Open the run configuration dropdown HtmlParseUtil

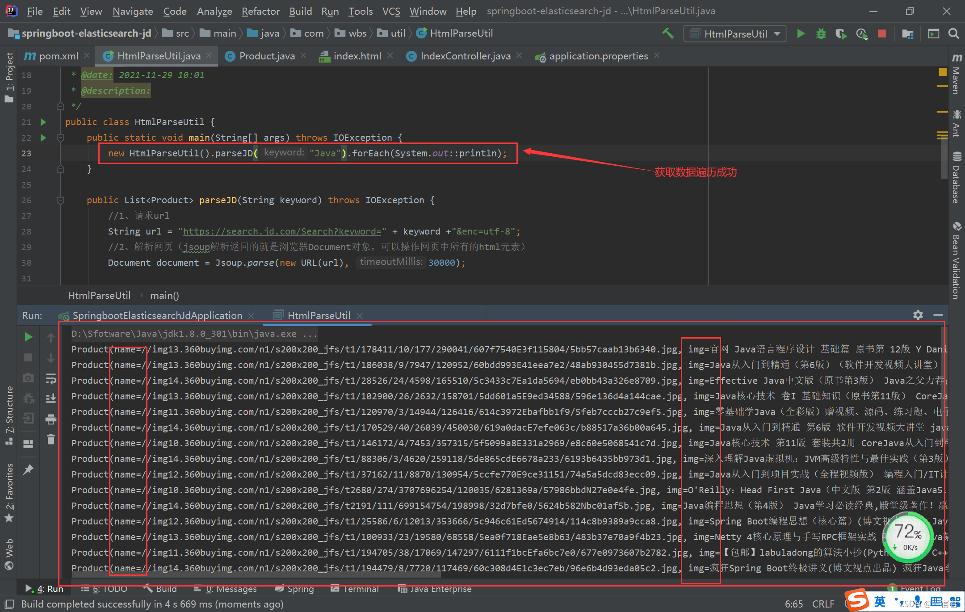(734, 34)
